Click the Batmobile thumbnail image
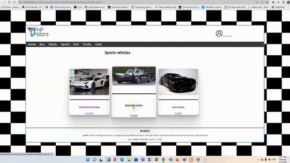290x163 pixels. (134, 76)
